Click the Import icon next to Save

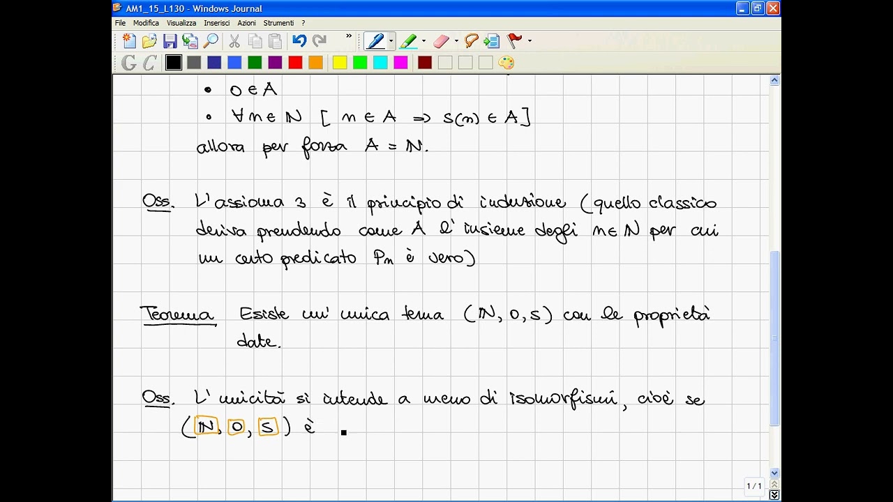(x=190, y=41)
